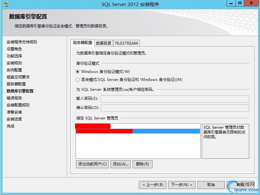260x195 pixels.
Task: Click the 添加(A)... button
Action: coord(120,164)
